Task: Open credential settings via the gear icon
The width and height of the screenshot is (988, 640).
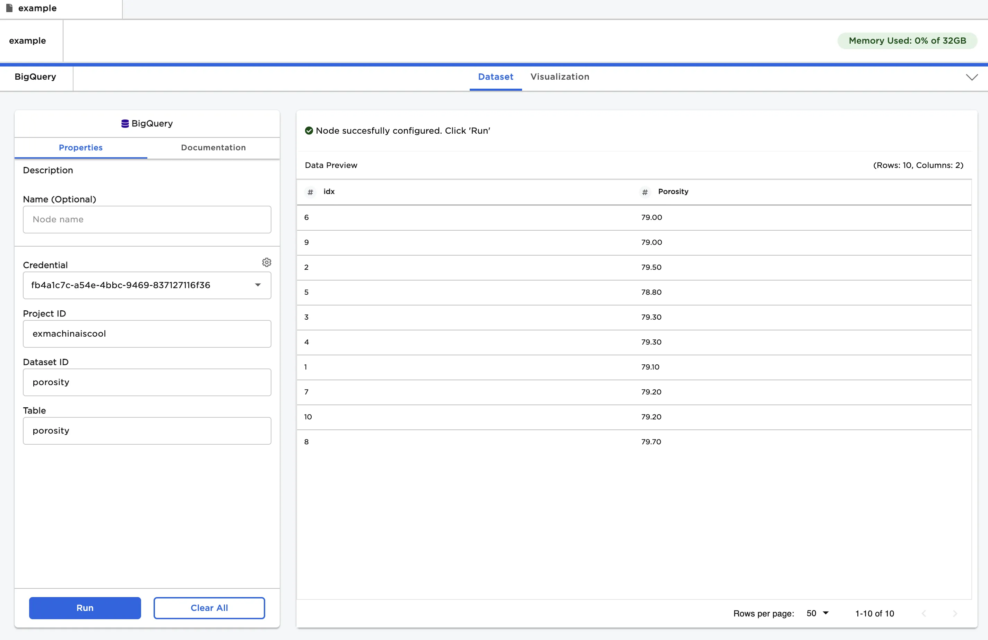Action: [x=267, y=262]
